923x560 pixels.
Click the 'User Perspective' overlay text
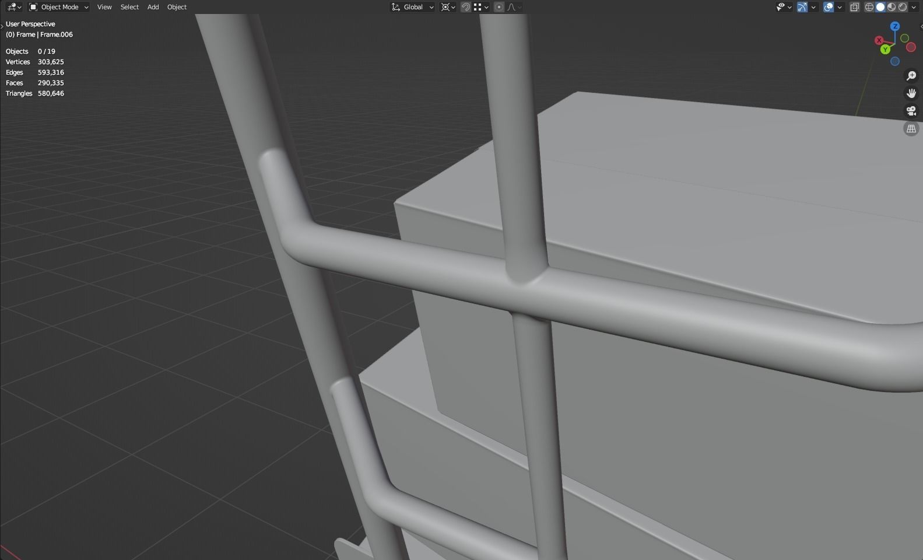[30, 24]
